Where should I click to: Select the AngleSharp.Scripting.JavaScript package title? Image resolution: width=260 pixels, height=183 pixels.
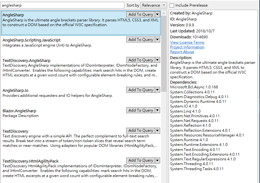tap(31, 40)
